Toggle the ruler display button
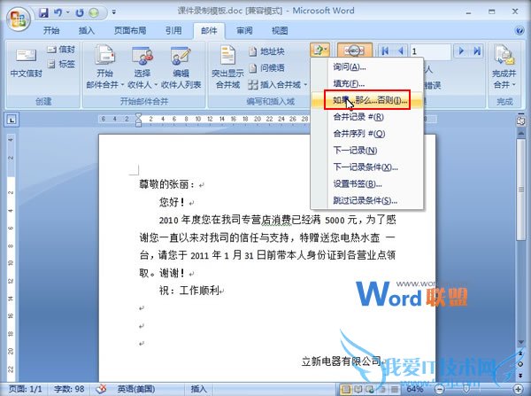The width and height of the screenshot is (531, 396). pyautogui.click(x=520, y=120)
